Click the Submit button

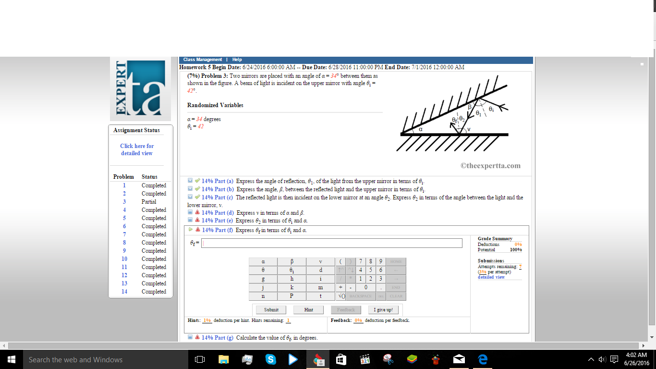[x=270, y=309]
